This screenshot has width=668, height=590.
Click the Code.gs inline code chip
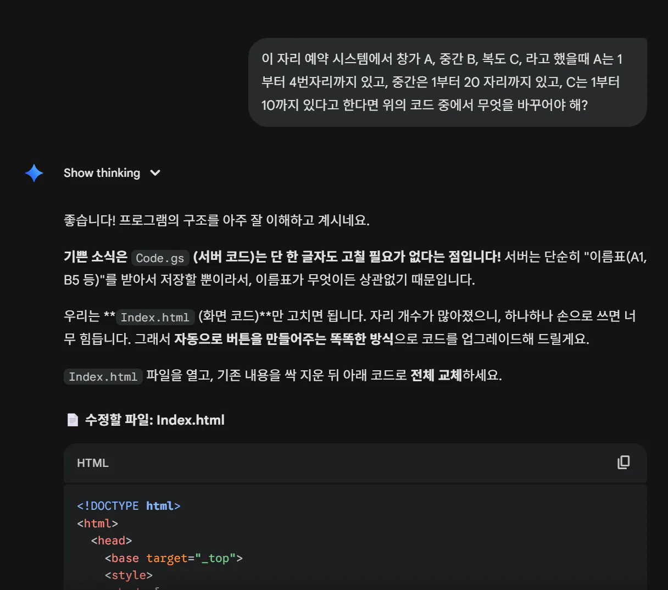click(x=160, y=258)
